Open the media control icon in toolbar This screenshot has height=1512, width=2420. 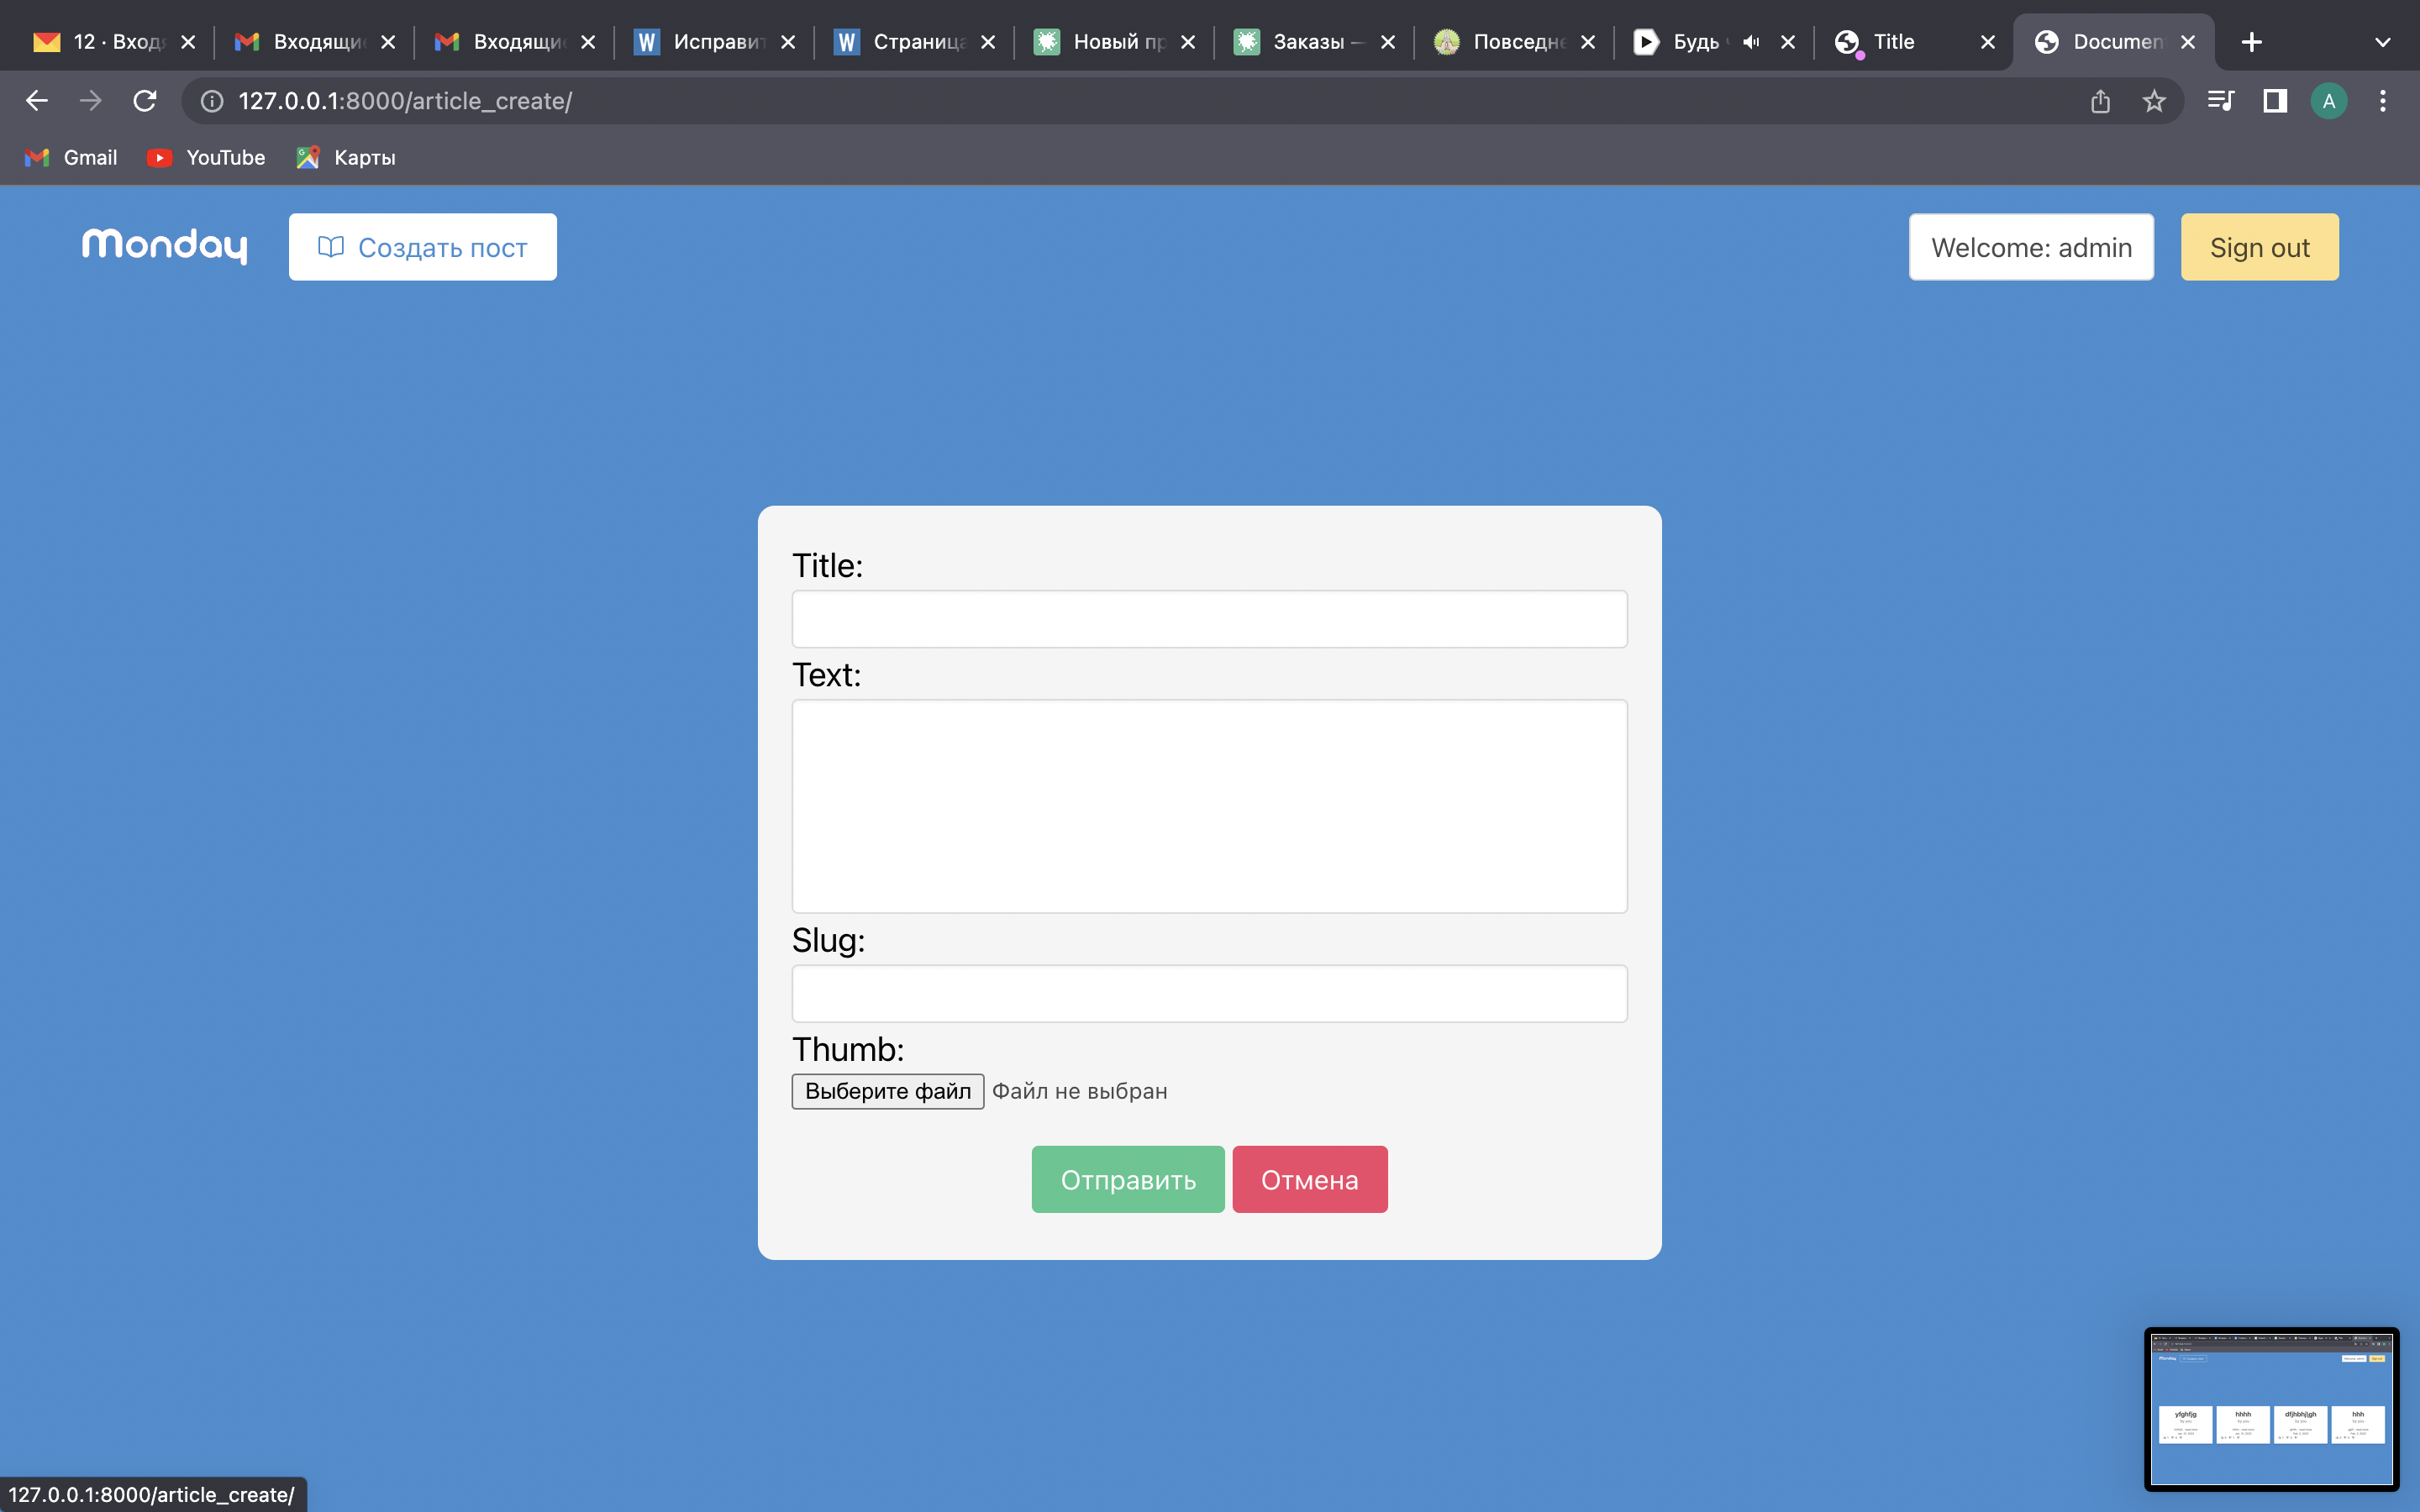pos(2220,101)
